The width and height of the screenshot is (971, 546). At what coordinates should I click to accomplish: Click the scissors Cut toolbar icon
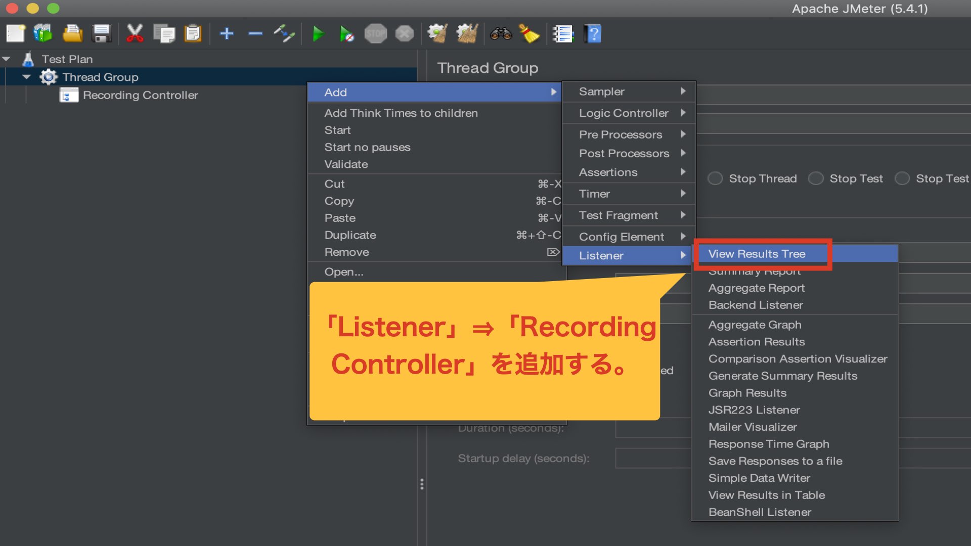[135, 34]
